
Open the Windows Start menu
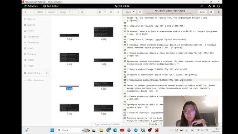click(x=52, y=130)
